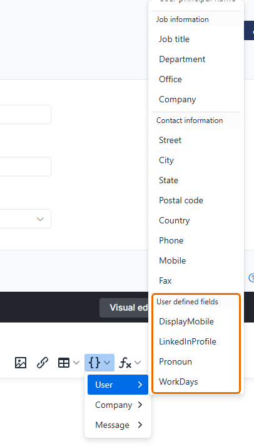Screen dimensions: 254x448
Task: Choose Office field
Action: [196, 79]
